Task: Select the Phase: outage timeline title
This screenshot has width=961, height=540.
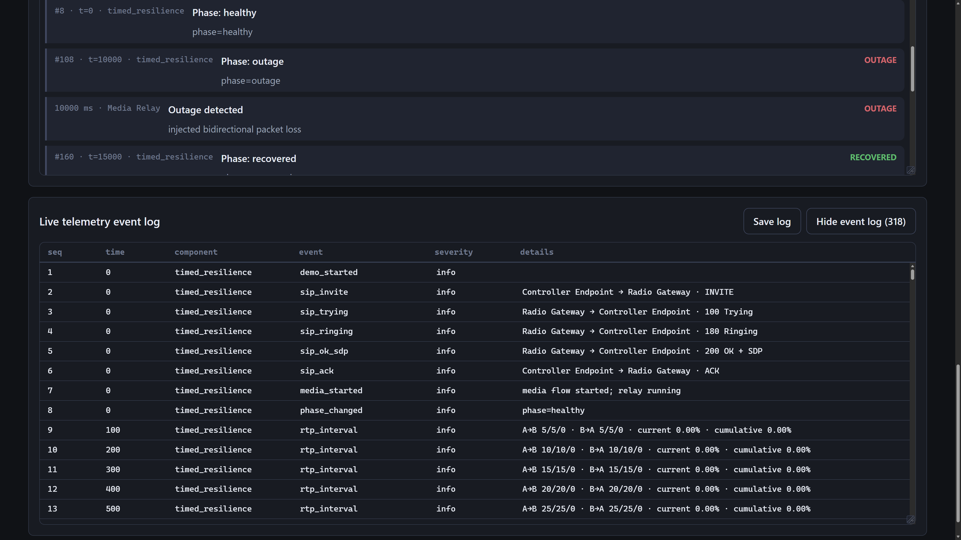Action: [252, 61]
